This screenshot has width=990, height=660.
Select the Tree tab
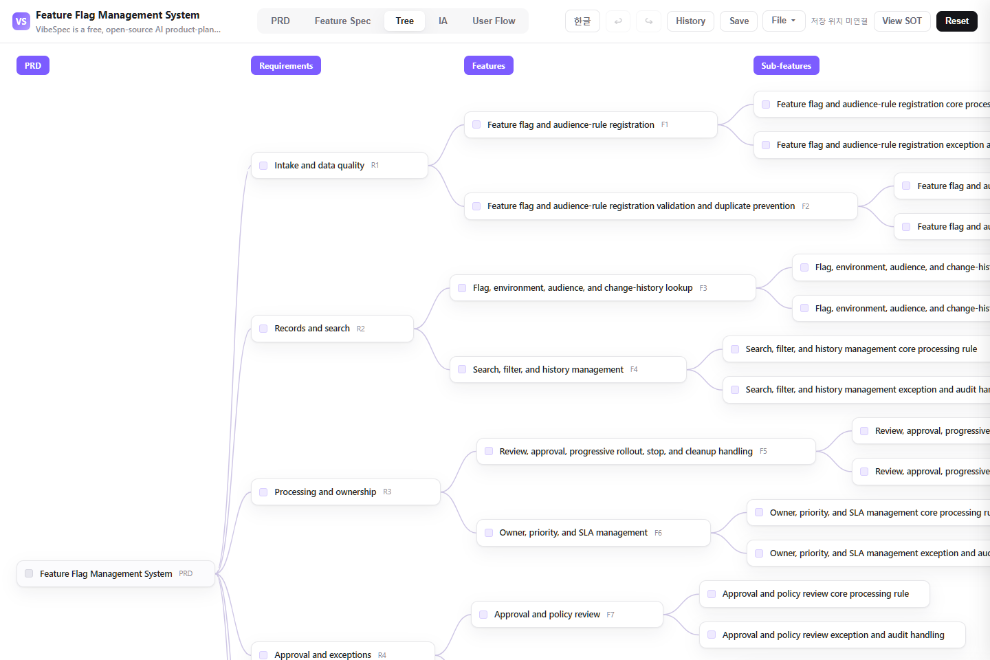tap(405, 21)
